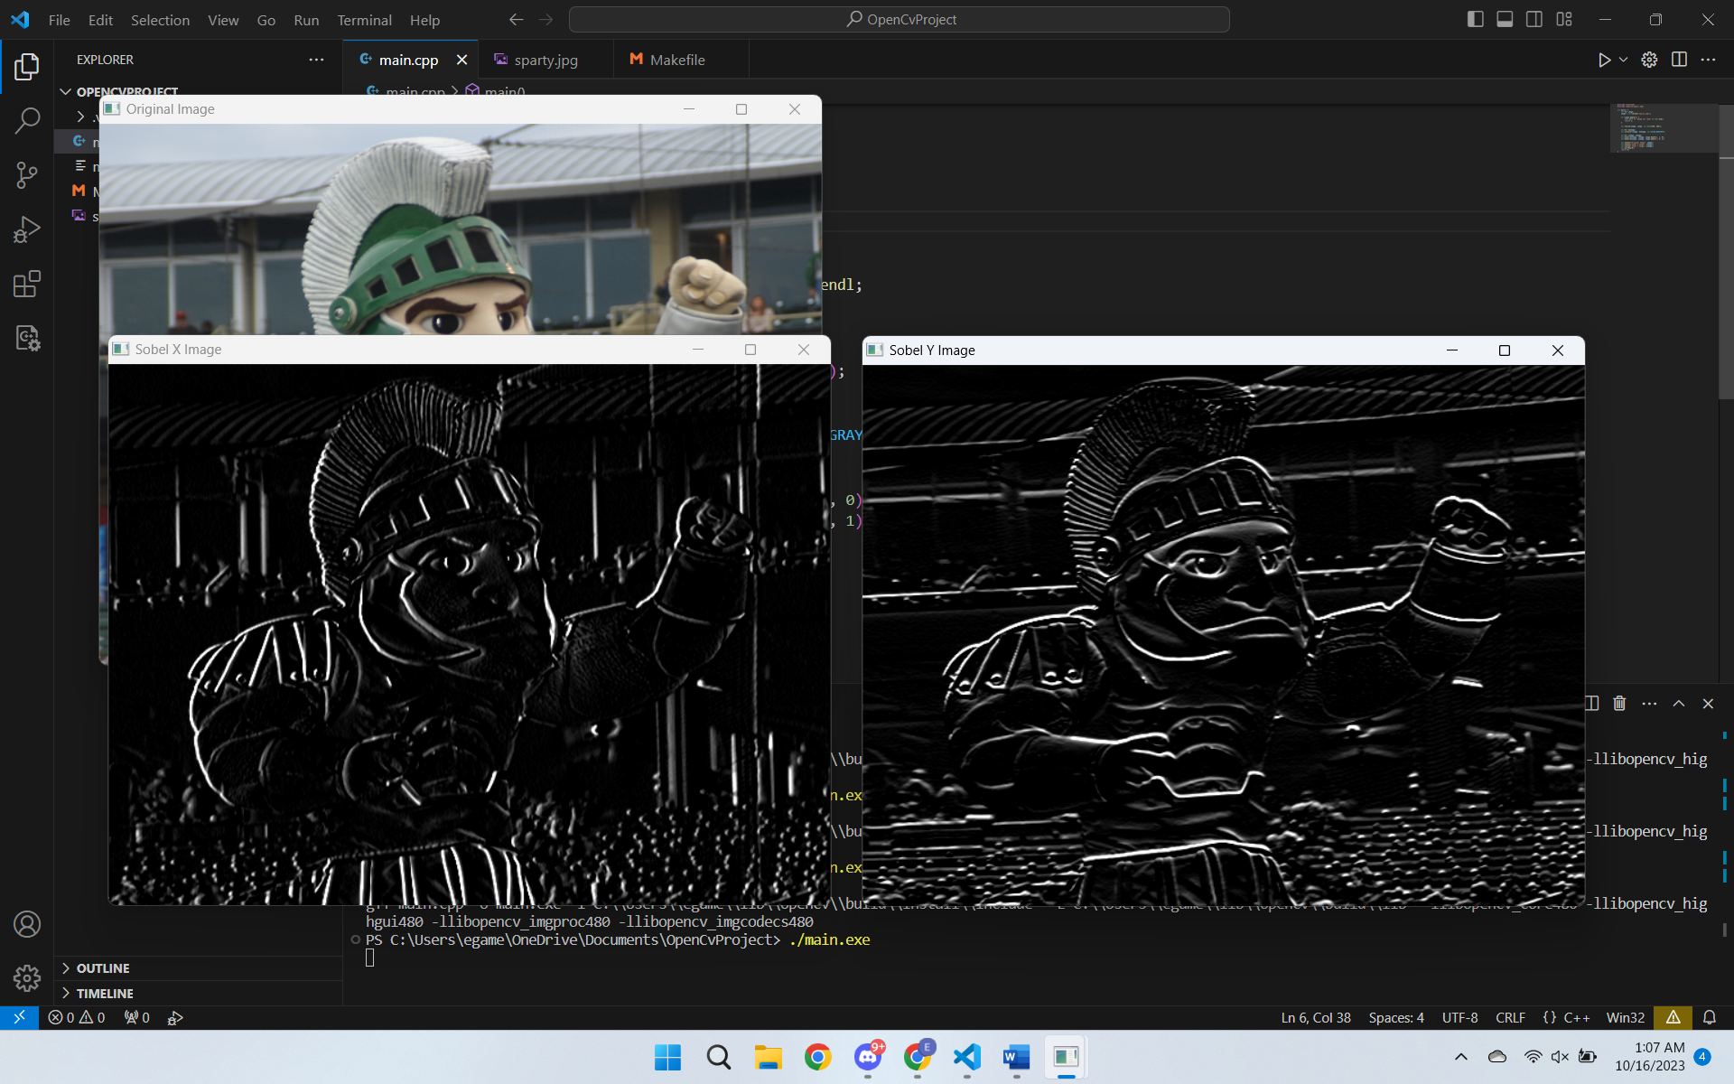Open the run button dropdown arrow
The image size is (1734, 1084).
1623,60
